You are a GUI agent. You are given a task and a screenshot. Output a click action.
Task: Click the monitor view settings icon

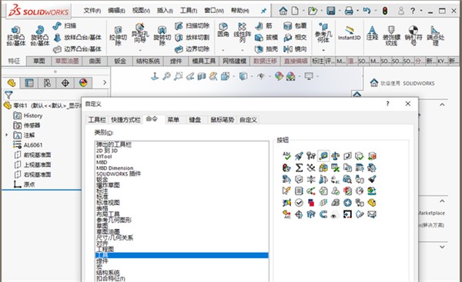(x=309, y=76)
